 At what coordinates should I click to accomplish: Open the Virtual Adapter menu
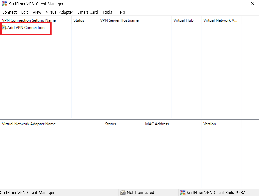tap(59, 12)
